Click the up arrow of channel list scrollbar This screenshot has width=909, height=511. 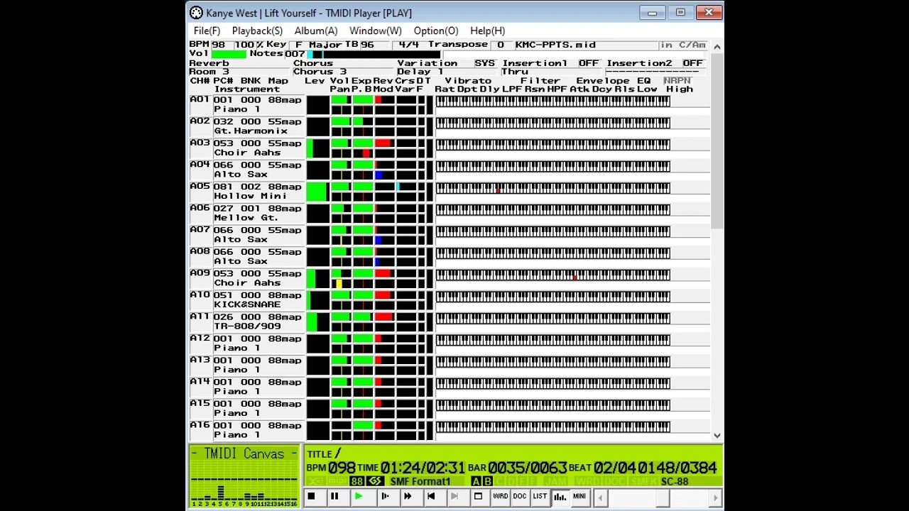[717, 47]
